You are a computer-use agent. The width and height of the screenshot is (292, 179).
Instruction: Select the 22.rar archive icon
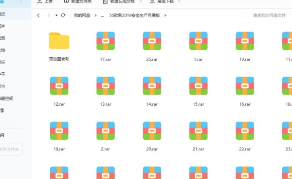coord(245,130)
